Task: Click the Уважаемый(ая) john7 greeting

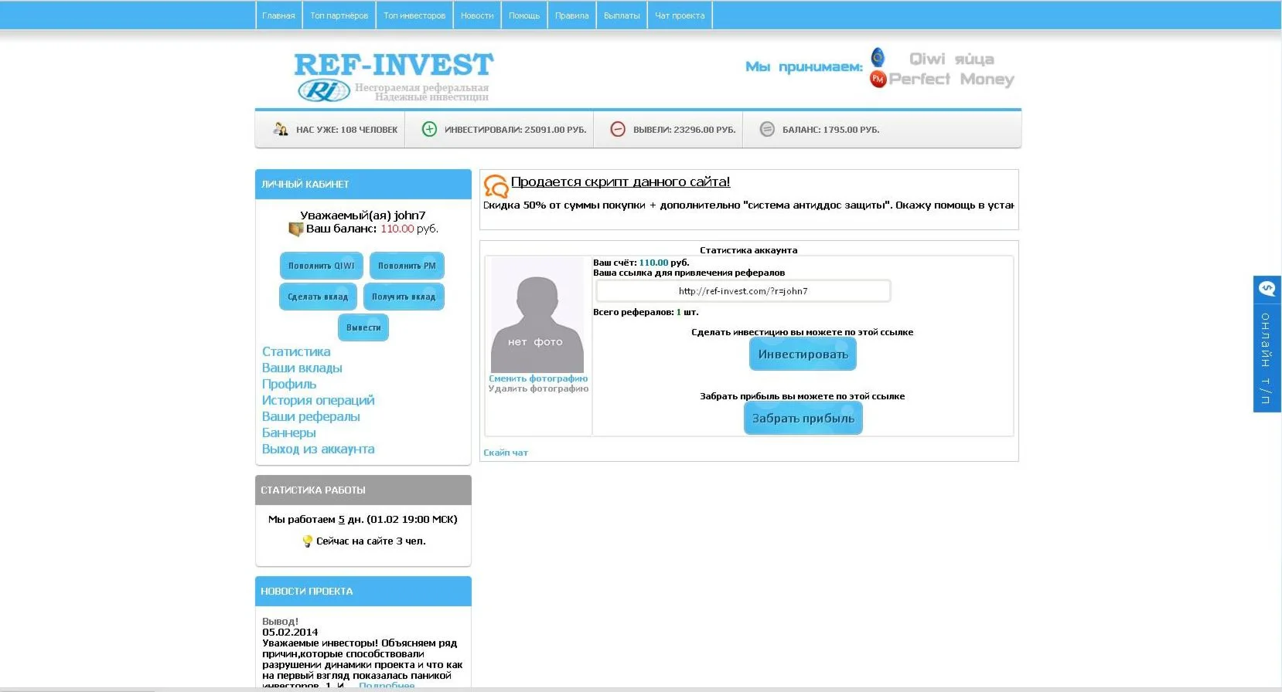Action: [363, 215]
